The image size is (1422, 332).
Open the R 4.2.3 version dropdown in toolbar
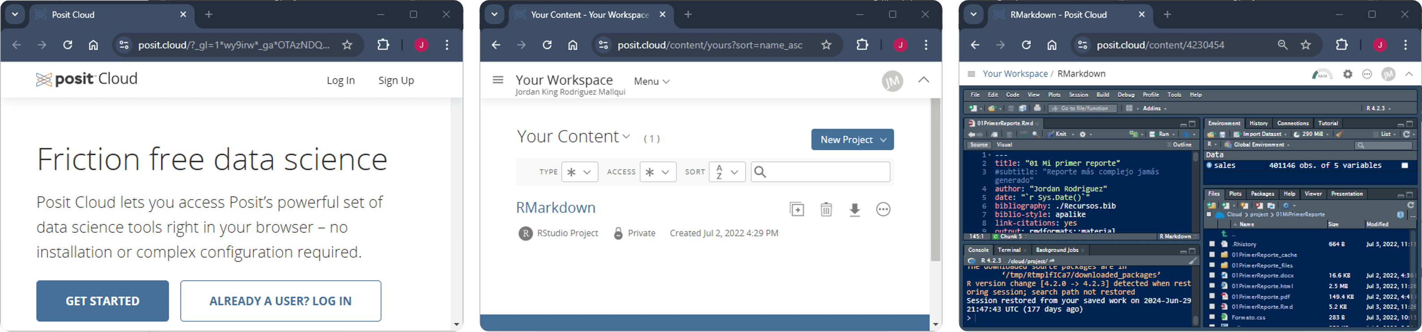(1379, 109)
